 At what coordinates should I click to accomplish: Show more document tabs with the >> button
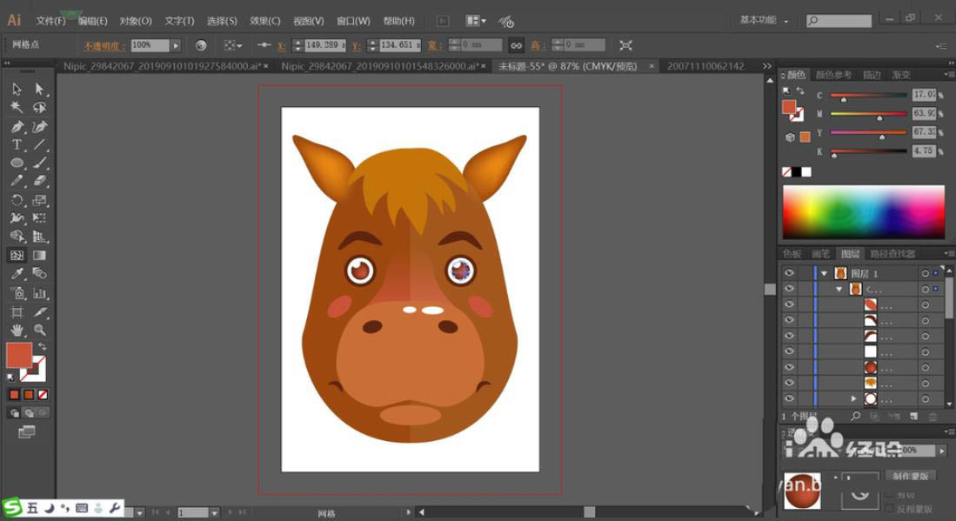click(766, 66)
